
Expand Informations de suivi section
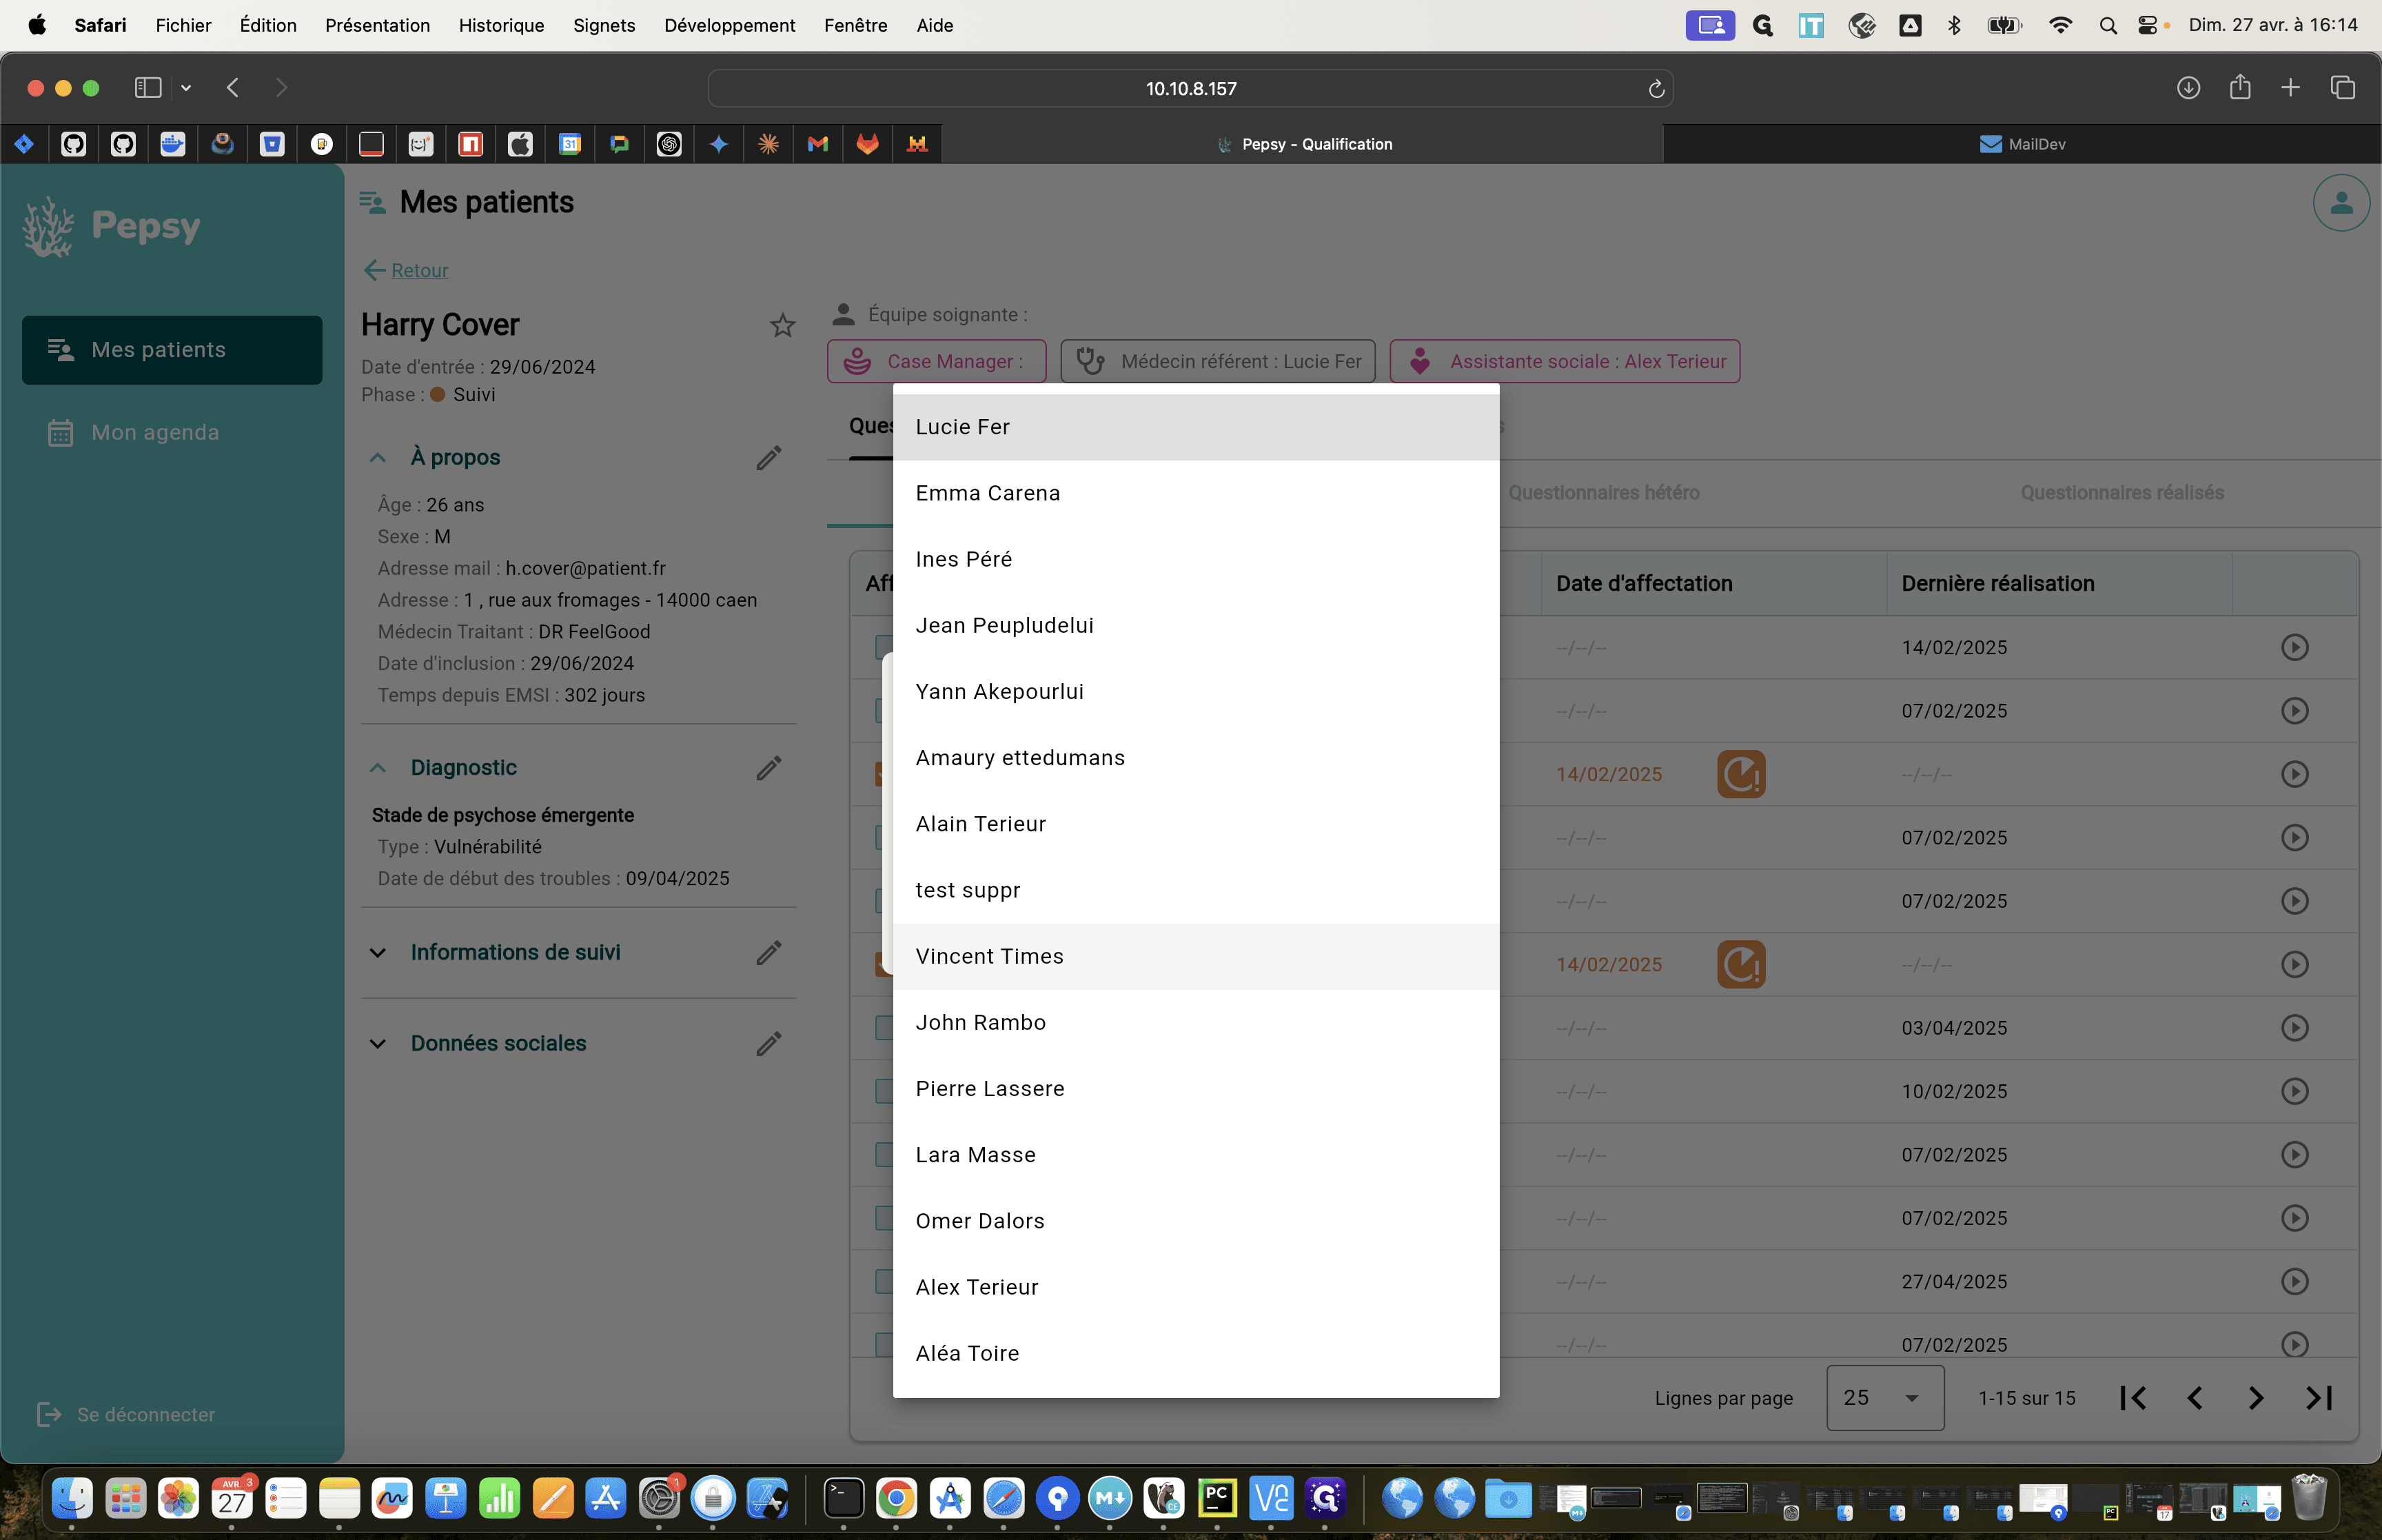click(x=378, y=953)
